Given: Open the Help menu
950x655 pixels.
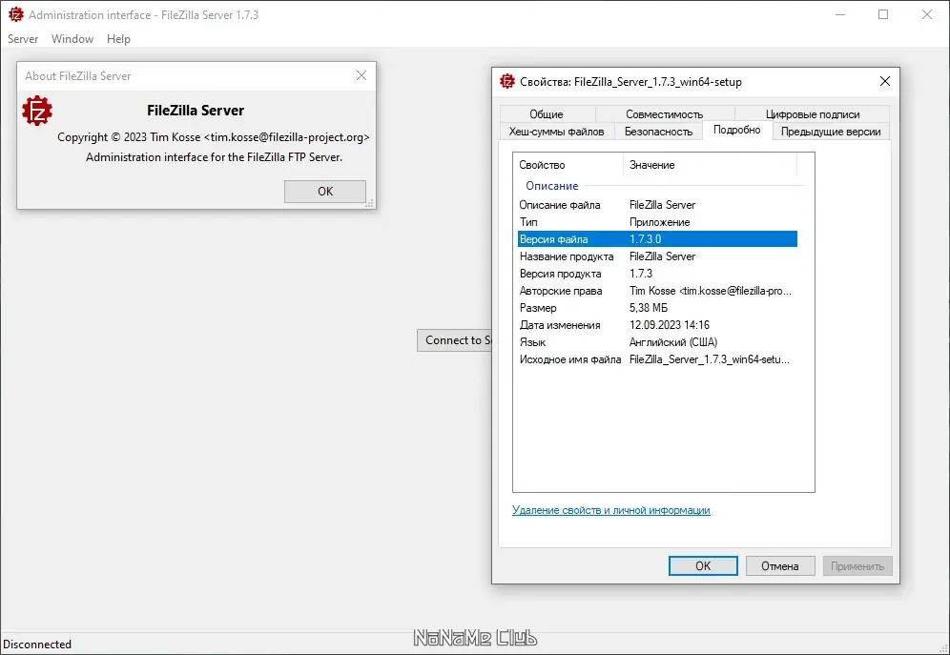Looking at the screenshot, I should coord(118,39).
